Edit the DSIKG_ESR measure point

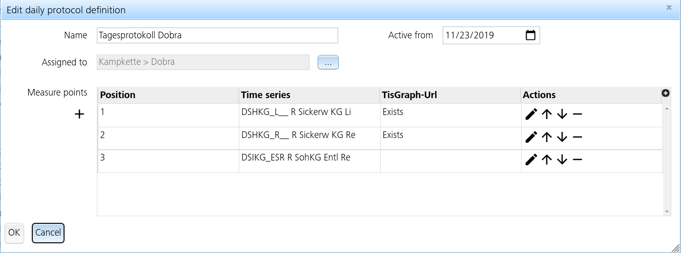531,160
